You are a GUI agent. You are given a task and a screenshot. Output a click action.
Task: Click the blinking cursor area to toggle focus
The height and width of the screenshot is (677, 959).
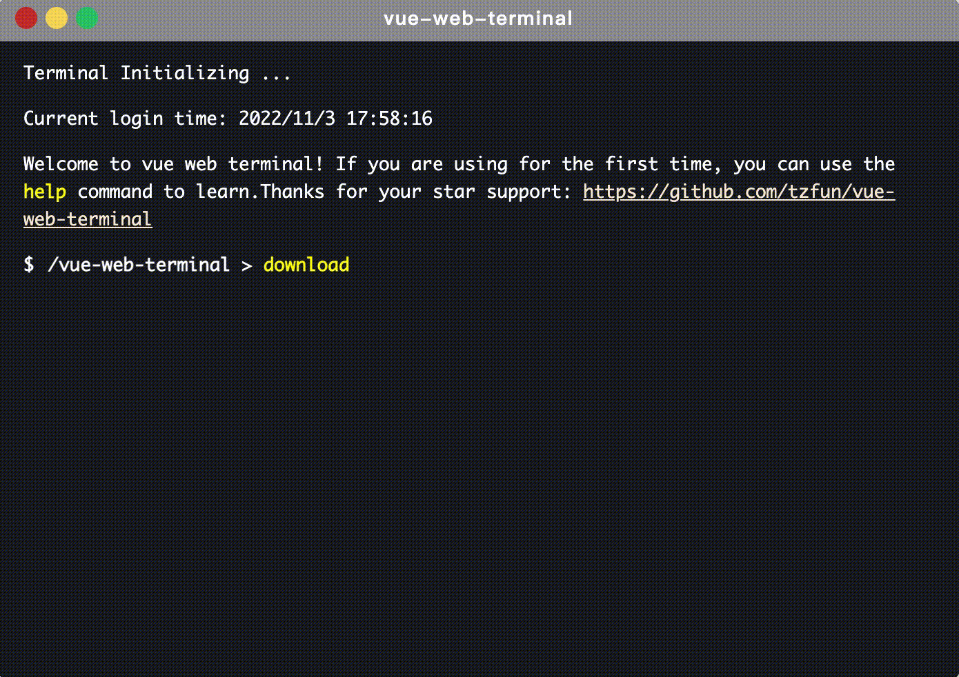coord(366,265)
